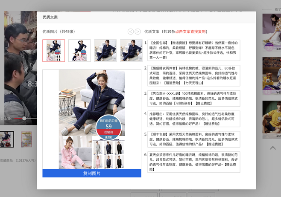Copy text 1 starting with 全国包邮
Viewport: 281px width, 197px height.
coord(194,50)
